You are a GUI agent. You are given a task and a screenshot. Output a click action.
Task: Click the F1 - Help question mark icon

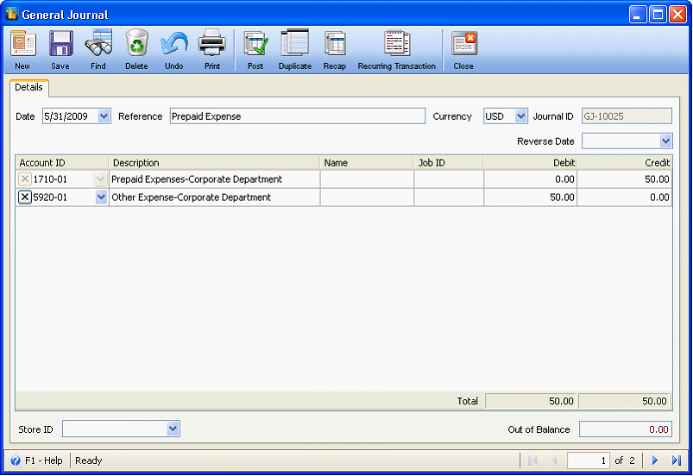tap(16, 460)
